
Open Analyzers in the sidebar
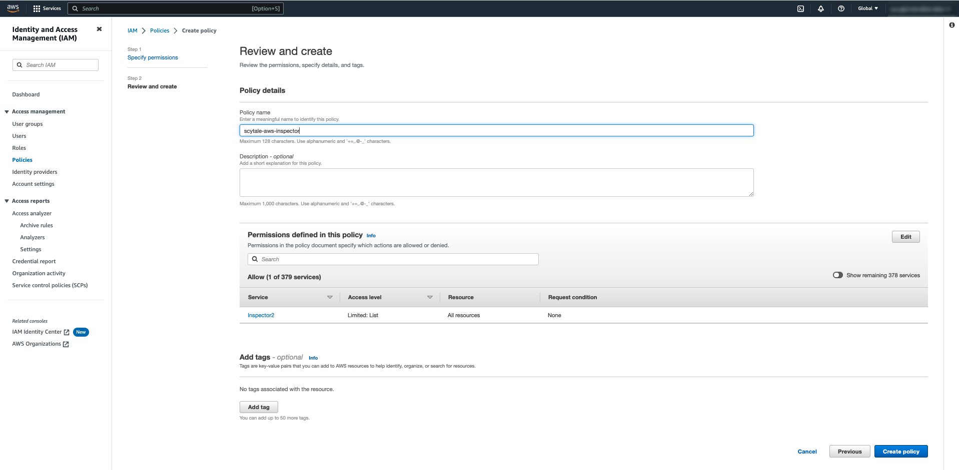(33, 237)
